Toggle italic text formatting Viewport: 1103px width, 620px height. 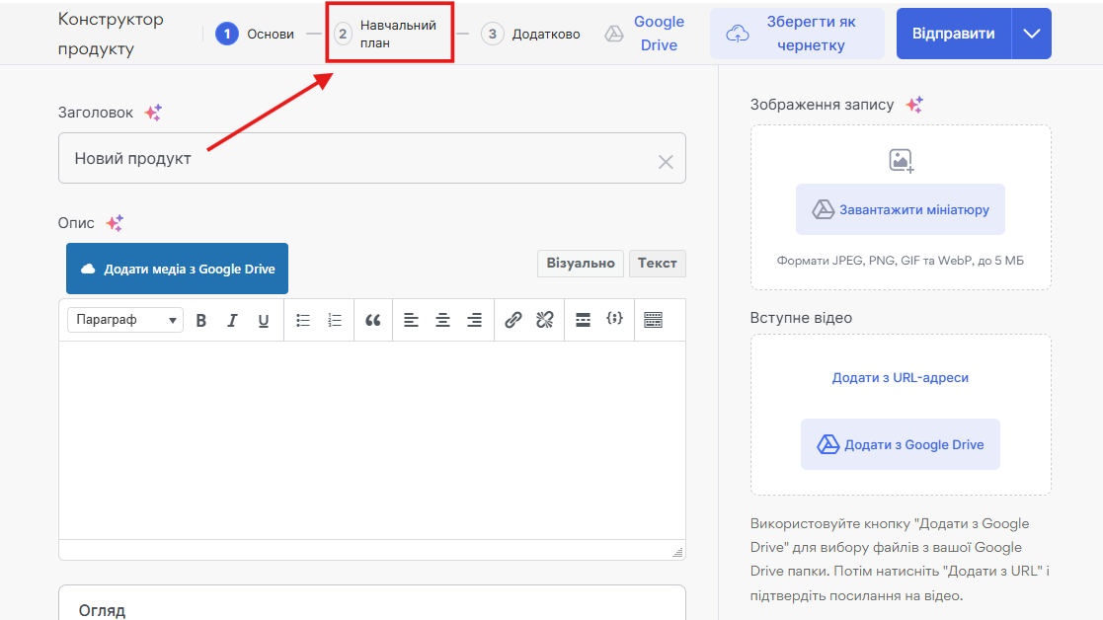pos(233,320)
